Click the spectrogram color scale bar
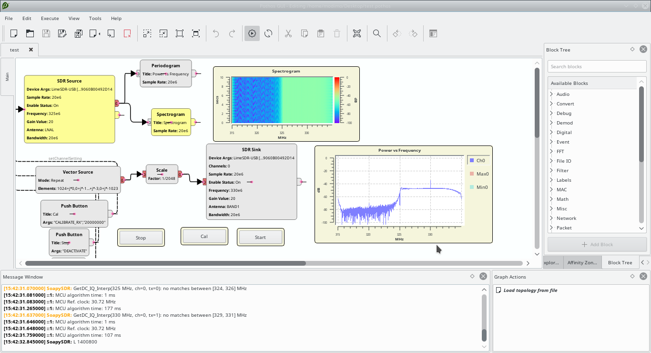 337,100
